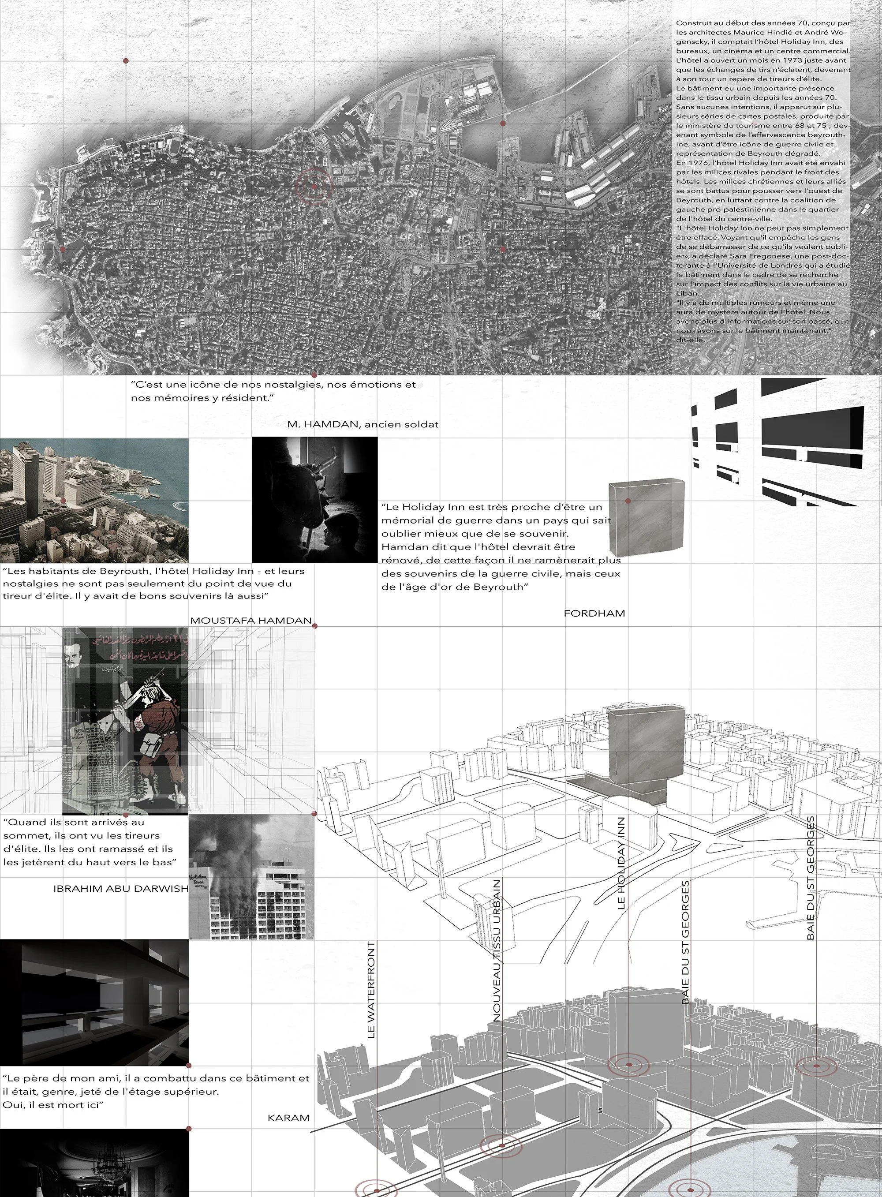This screenshot has height=1197, width=882.
Task: Click the French history text block on map
Action: tap(762, 182)
